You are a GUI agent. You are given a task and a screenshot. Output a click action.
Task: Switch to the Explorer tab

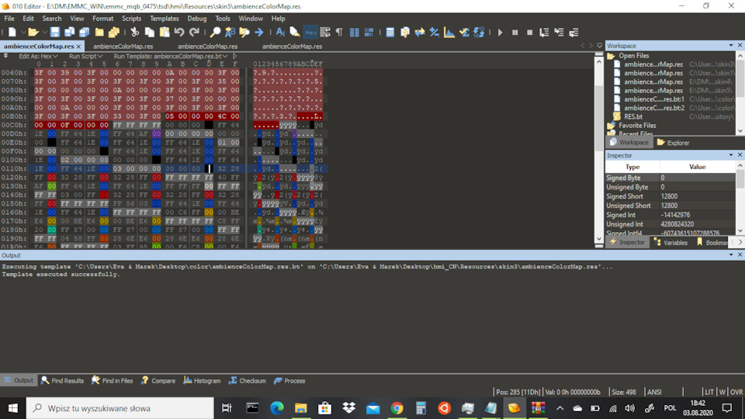pyautogui.click(x=673, y=143)
